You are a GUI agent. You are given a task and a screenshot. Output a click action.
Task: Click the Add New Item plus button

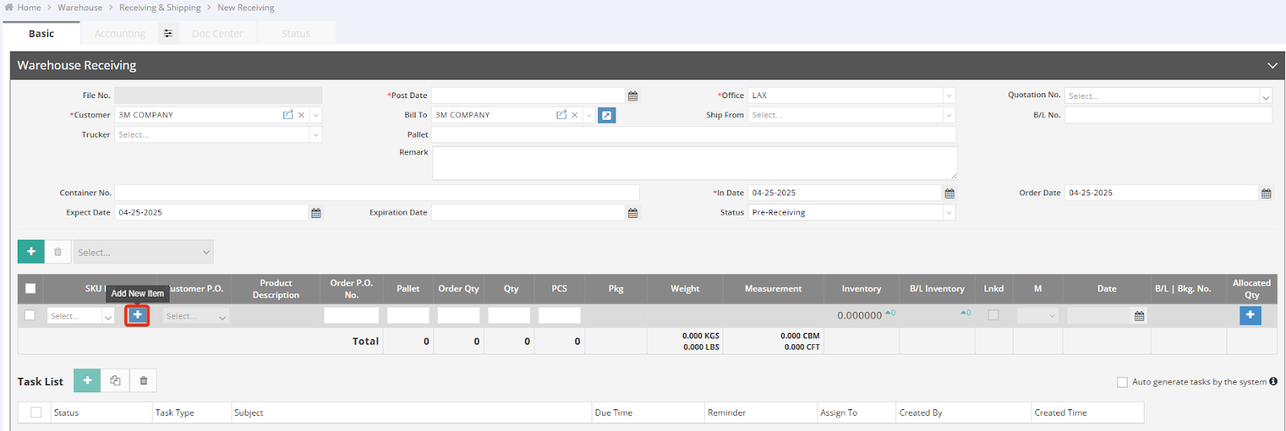137,315
